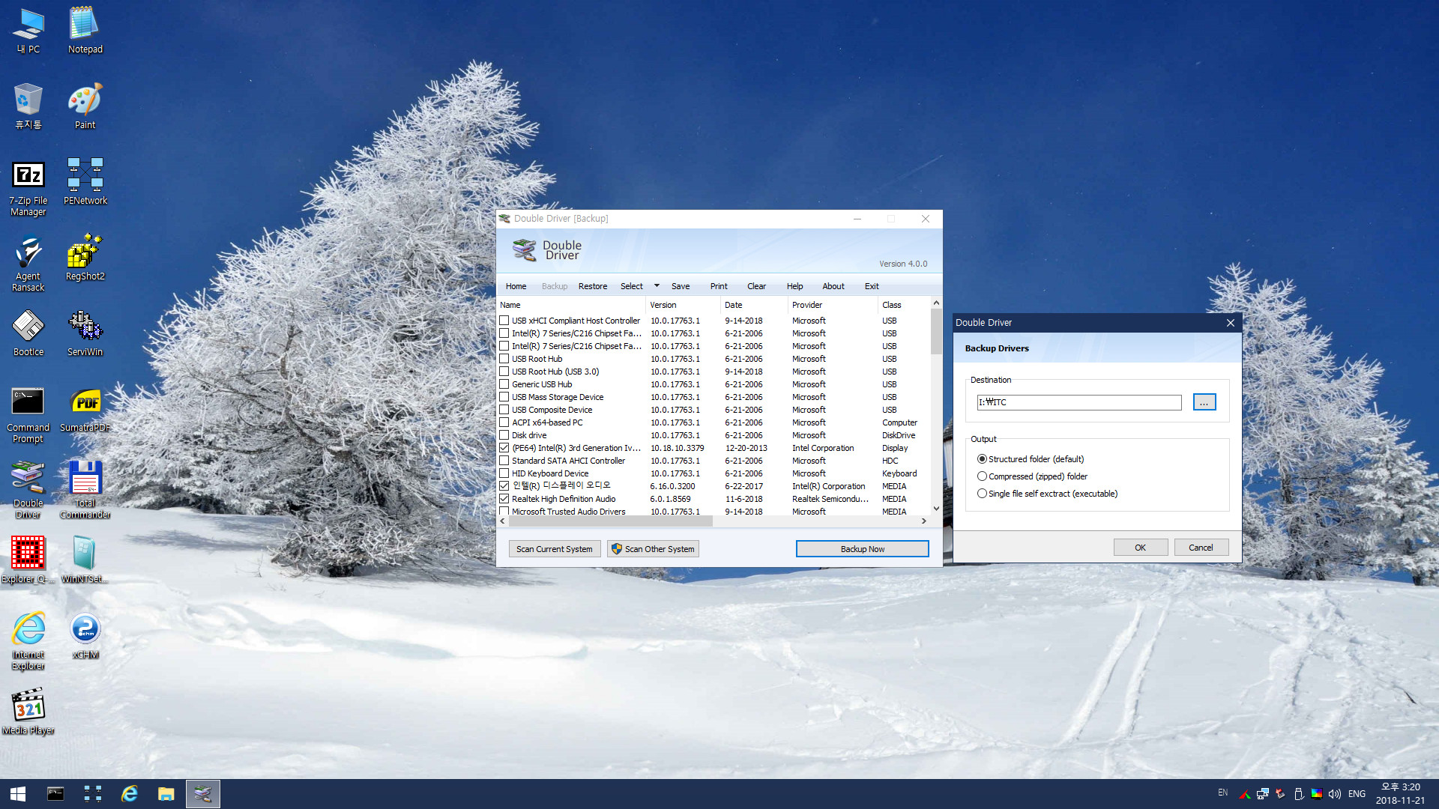This screenshot has height=809, width=1439.
Task: Click Exit in the menu bar
Action: pyautogui.click(x=872, y=286)
